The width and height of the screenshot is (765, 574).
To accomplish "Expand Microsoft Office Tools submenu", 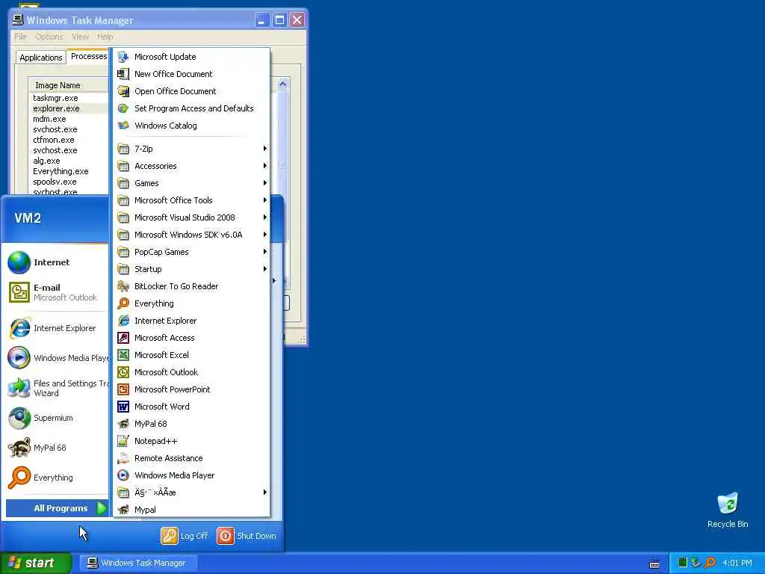I will coord(191,200).
